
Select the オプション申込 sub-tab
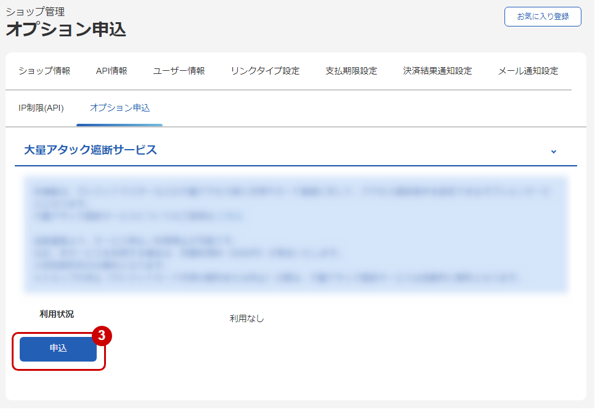(119, 106)
